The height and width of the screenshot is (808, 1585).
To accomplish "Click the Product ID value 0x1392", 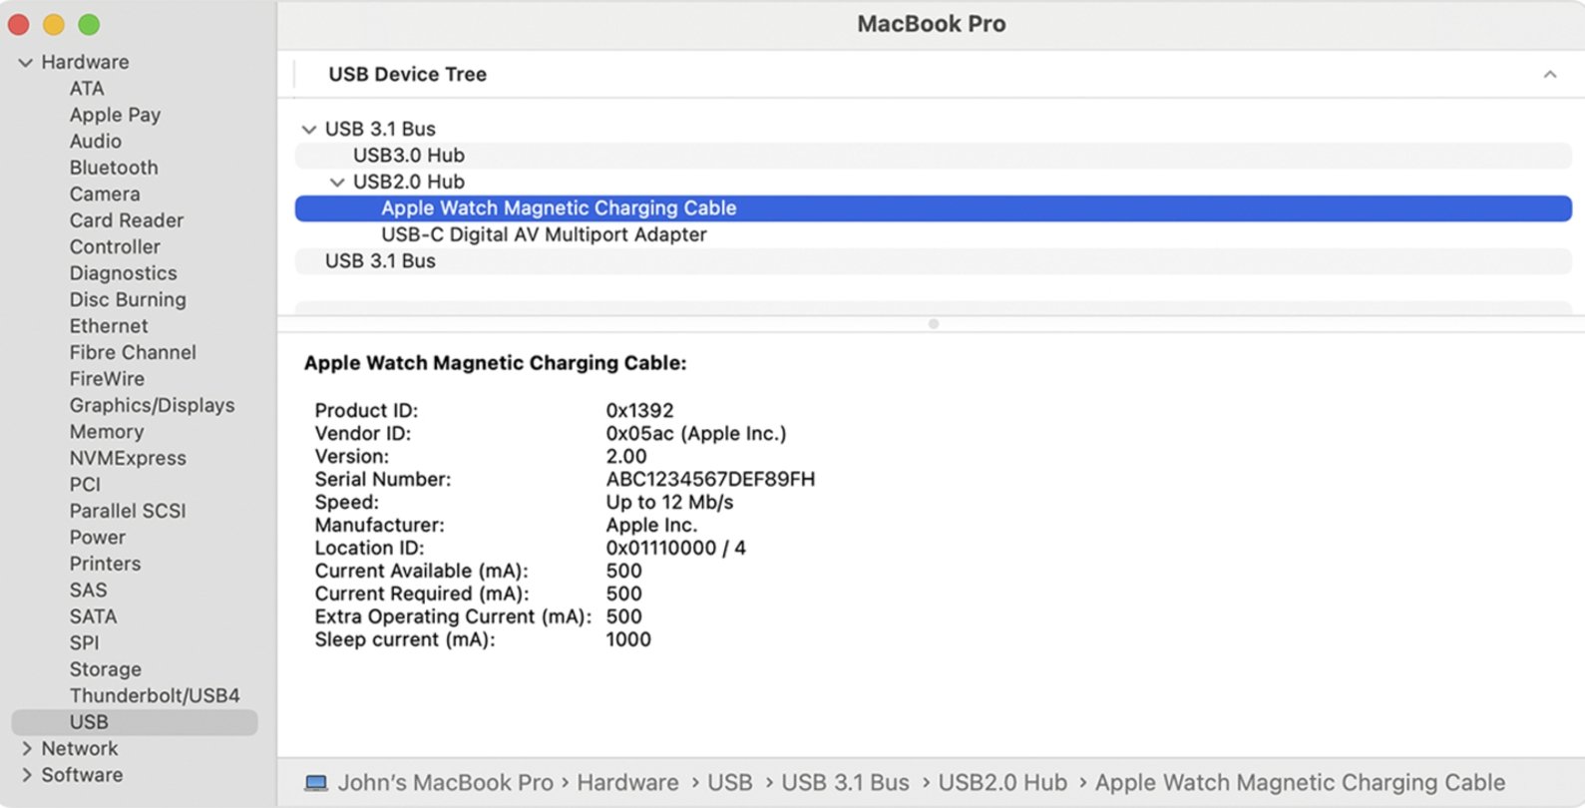I will coord(639,411).
